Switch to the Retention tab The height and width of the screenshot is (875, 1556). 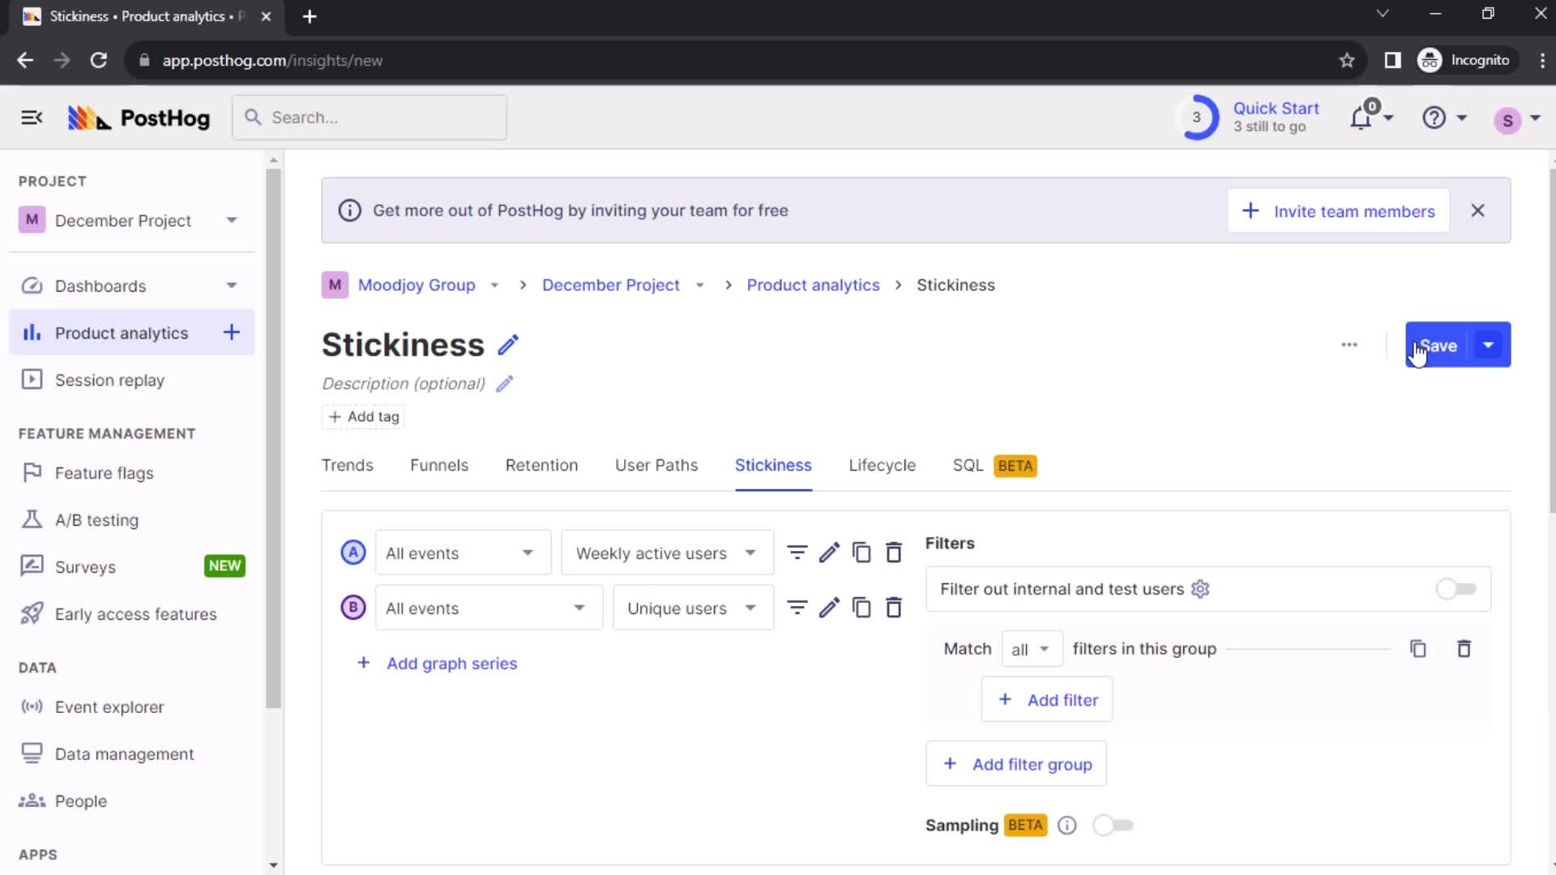pyautogui.click(x=542, y=466)
